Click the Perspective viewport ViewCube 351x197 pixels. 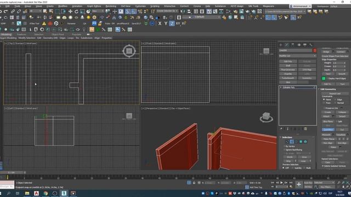[x=266, y=117]
